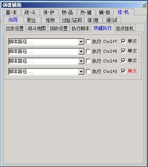Go to the 物-品 tab
Image resolution: width=148 pixels, height=167 pixels.
tap(67, 12)
